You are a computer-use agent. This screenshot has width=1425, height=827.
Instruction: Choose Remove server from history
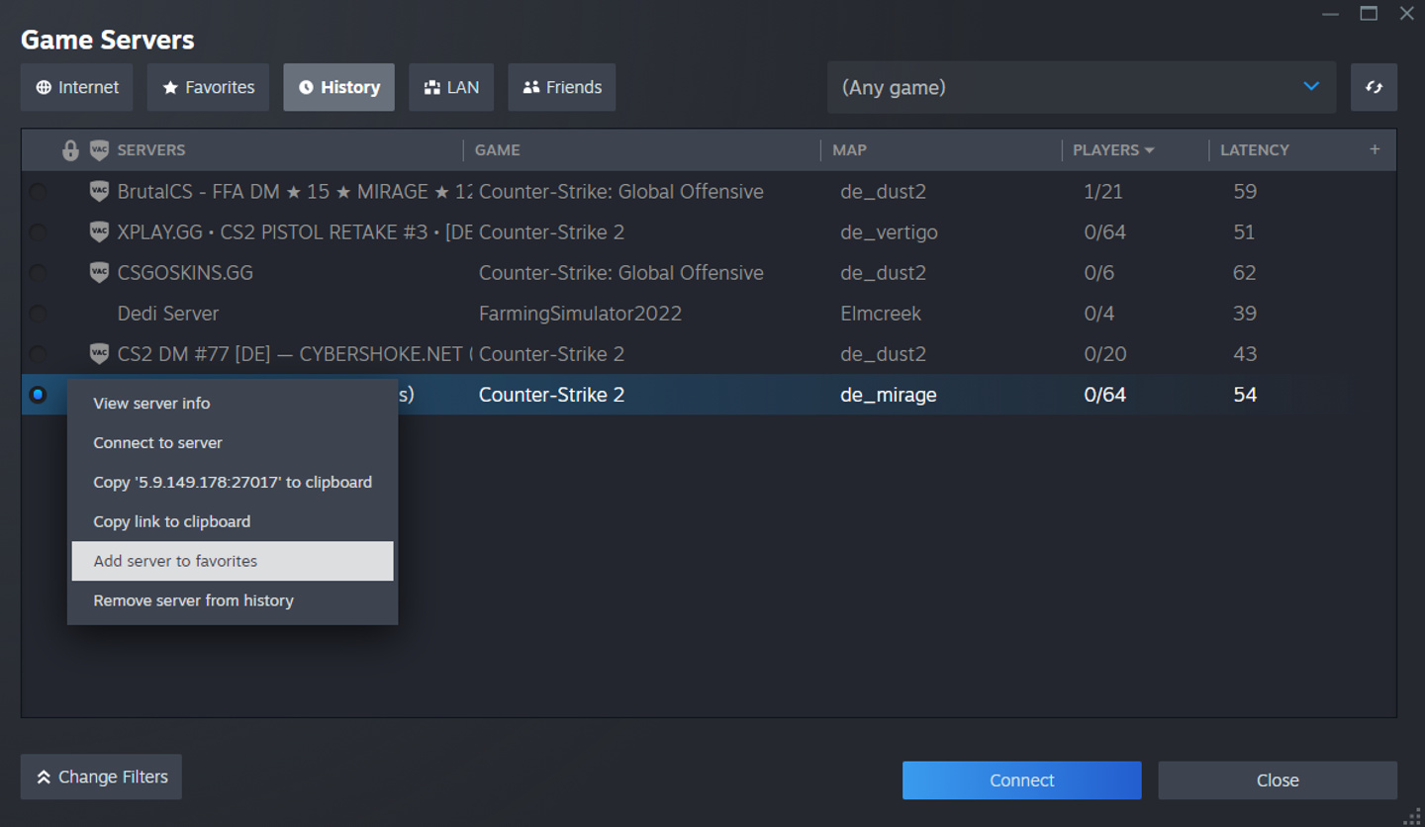point(193,600)
